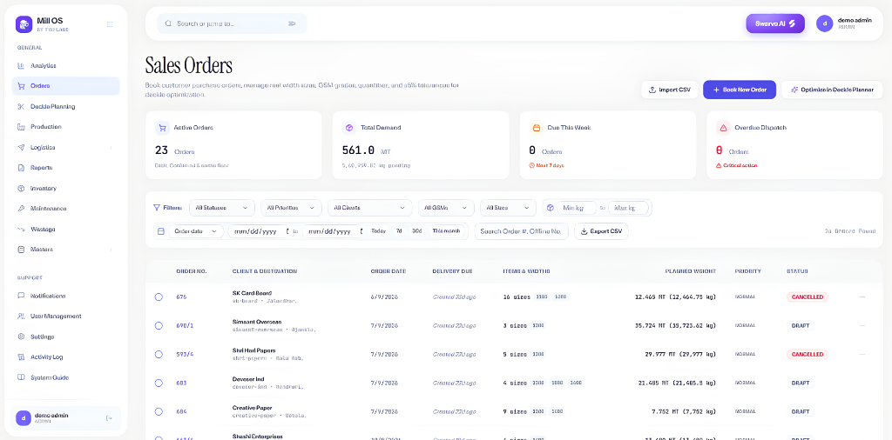The height and width of the screenshot is (440, 892).
Task: Click the Inventory icon in sidebar
Action: [21, 188]
